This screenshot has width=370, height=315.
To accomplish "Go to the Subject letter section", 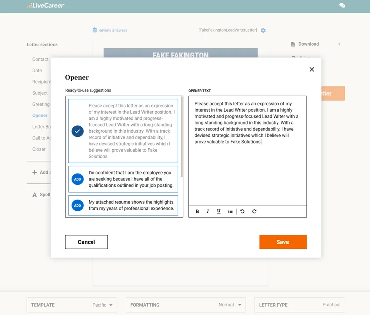I will pos(40,93).
